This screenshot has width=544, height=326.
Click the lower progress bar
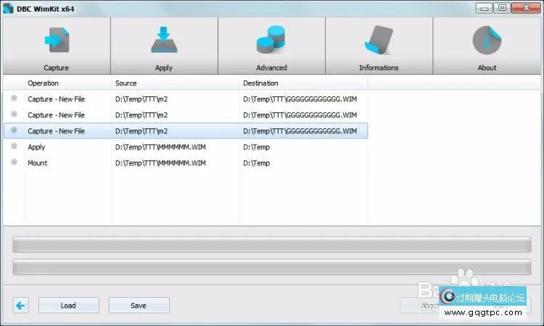[271, 267]
